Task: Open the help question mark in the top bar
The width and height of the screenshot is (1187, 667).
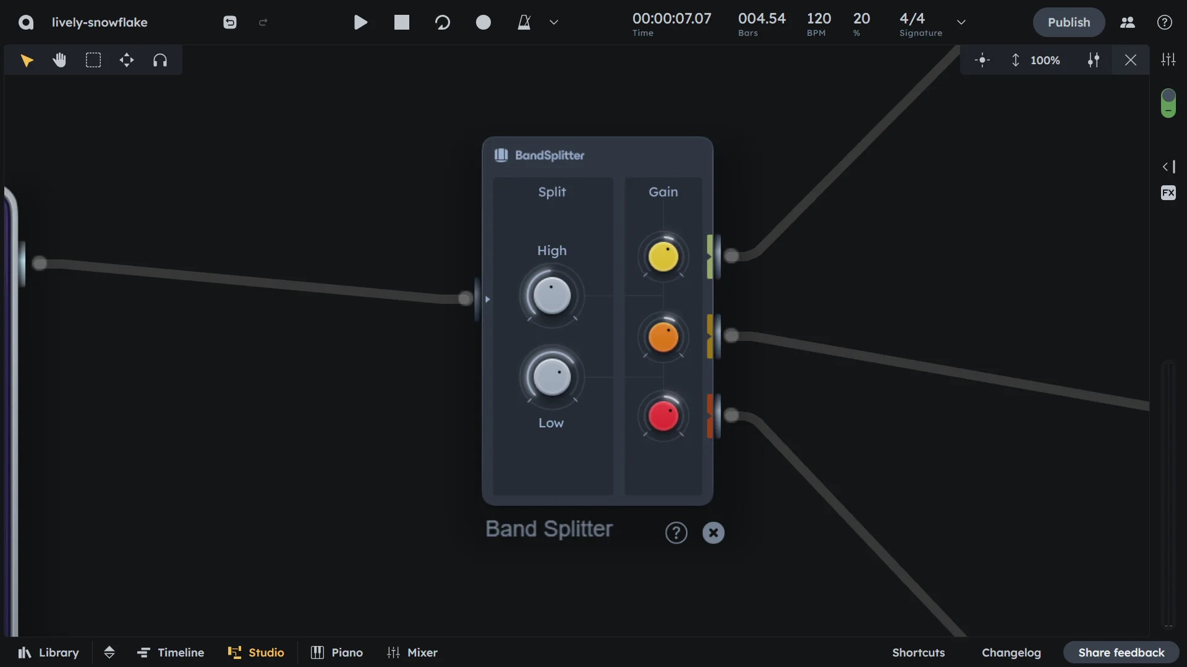Action: [x=1165, y=22]
